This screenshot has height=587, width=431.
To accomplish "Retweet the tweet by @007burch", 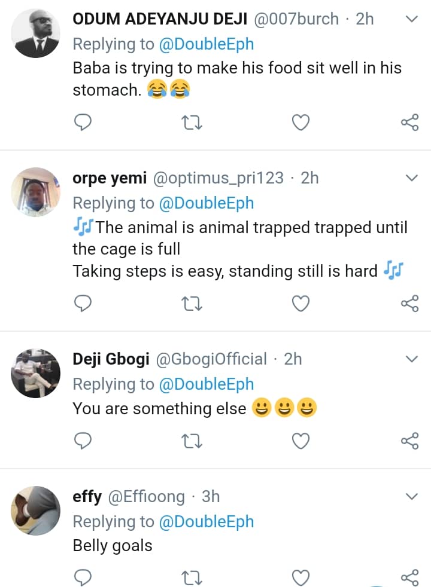I will pyautogui.click(x=192, y=123).
